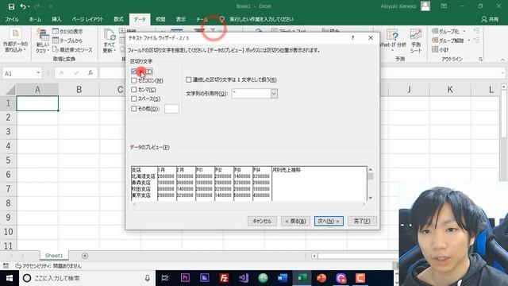Screen dimensions: 508x286
Task: Open the external data import button
Action: click(15, 41)
